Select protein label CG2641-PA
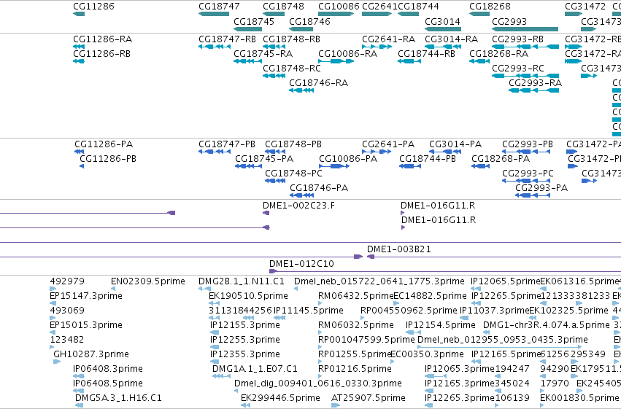Viewport: 621px width, 409px height. click(388, 144)
